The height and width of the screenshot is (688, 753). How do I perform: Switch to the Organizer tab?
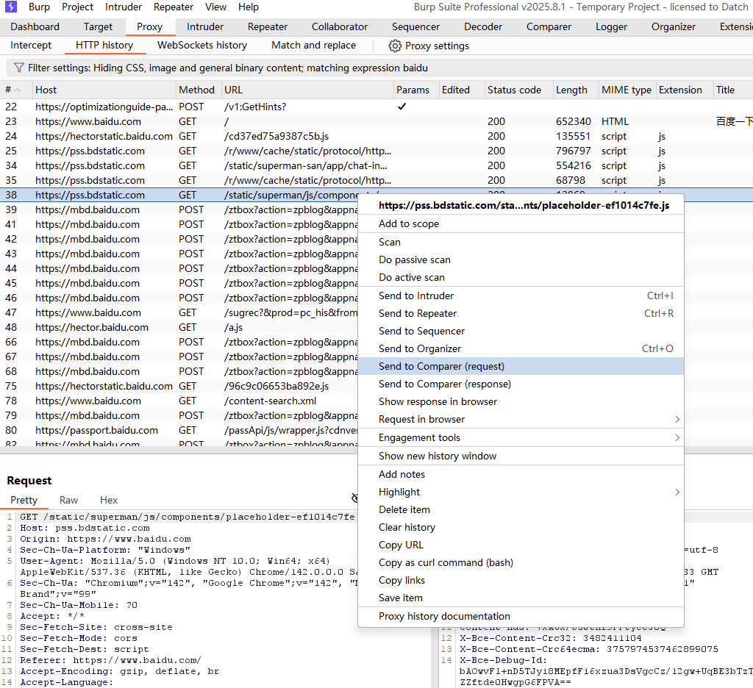674,27
